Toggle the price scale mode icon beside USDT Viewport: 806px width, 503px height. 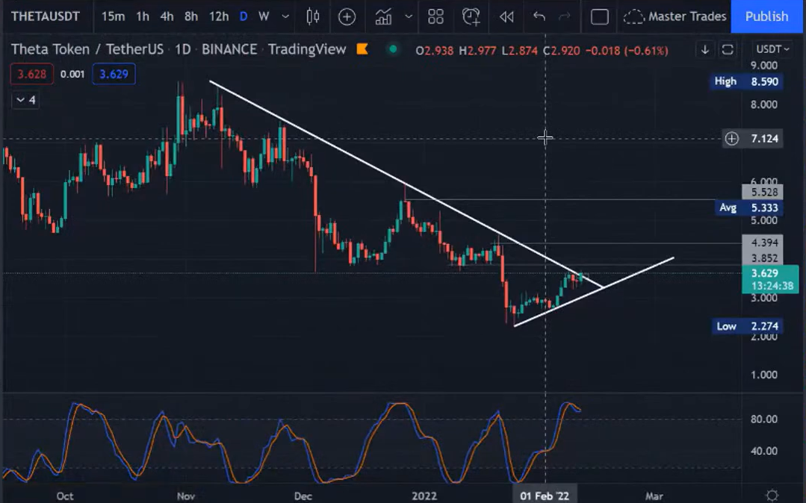pos(728,50)
